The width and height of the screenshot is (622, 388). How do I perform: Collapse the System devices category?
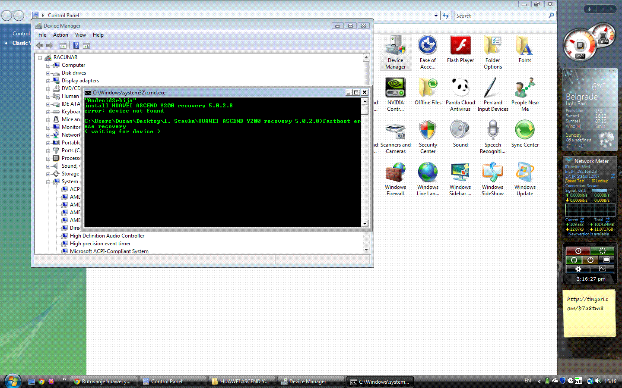48,182
